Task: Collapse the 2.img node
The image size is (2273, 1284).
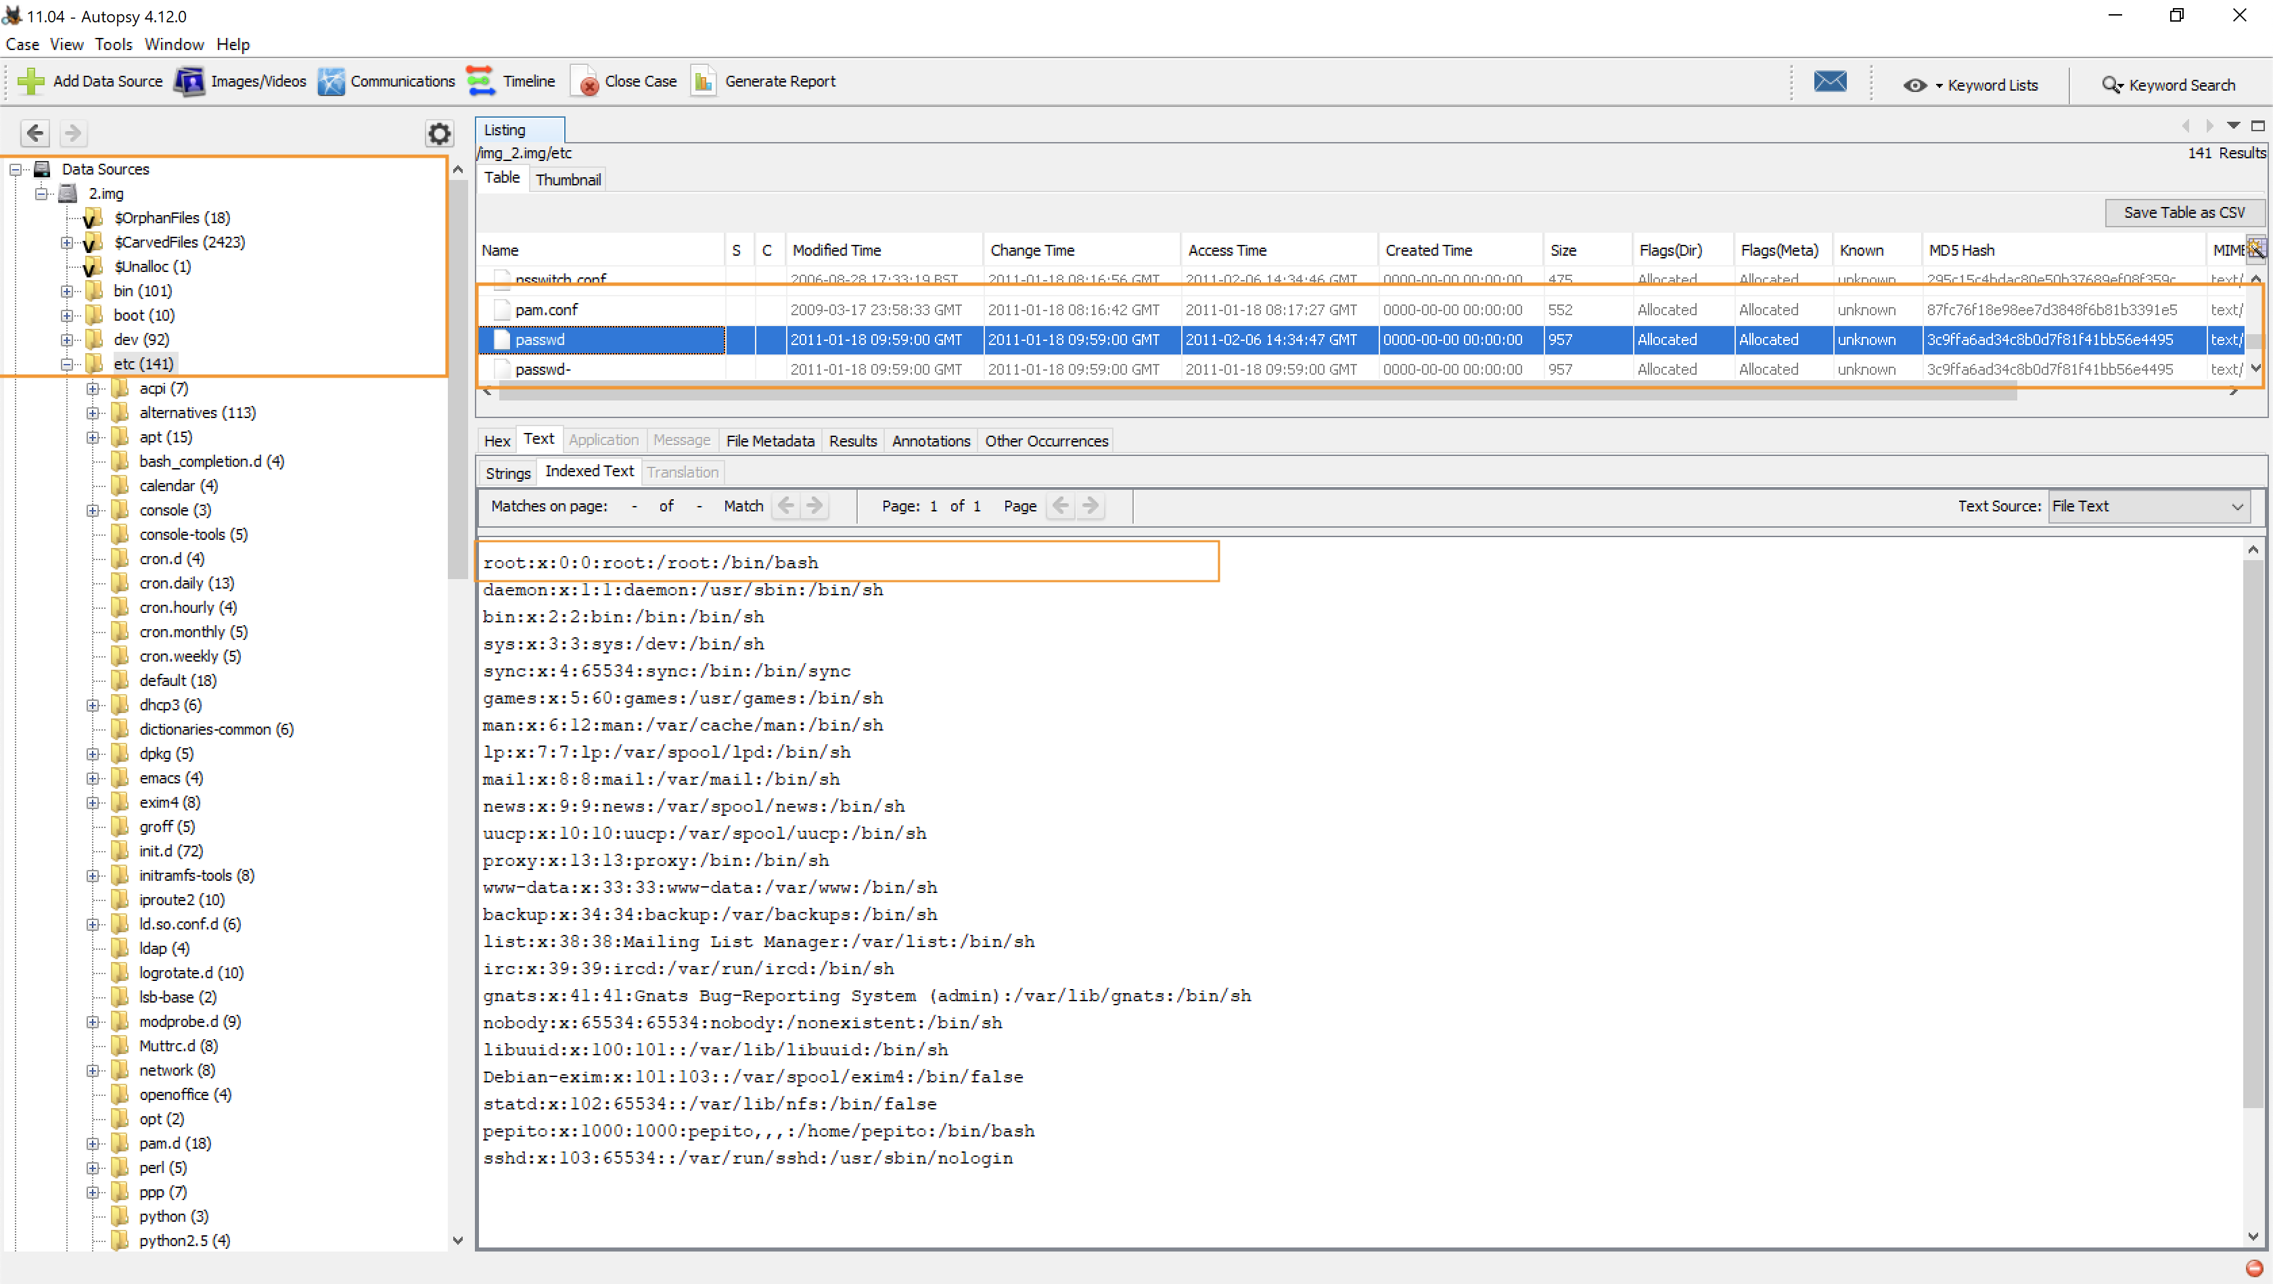Action: [41, 193]
